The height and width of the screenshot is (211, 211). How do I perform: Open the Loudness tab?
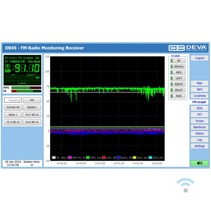pyautogui.click(x=199, y=96)
